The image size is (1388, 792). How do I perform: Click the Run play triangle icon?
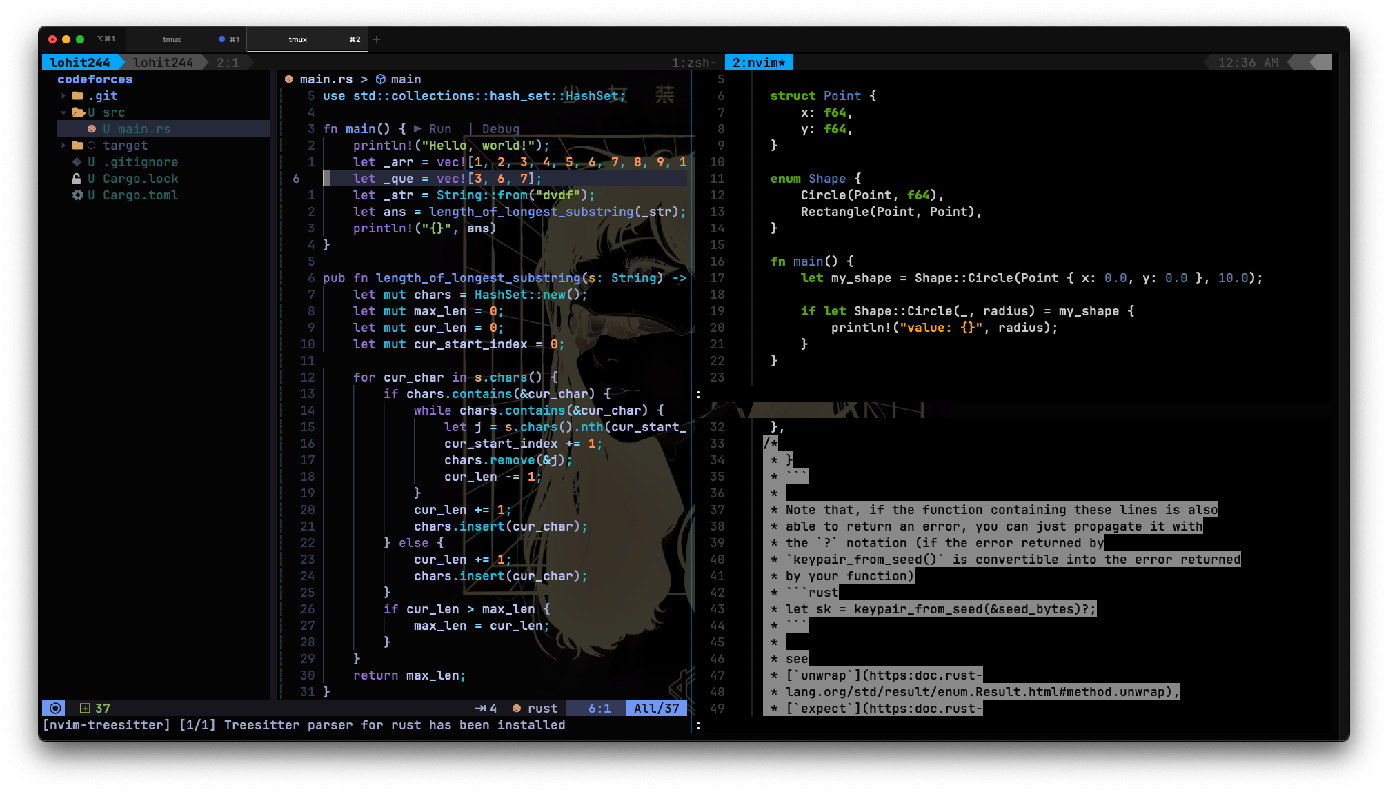417,129
